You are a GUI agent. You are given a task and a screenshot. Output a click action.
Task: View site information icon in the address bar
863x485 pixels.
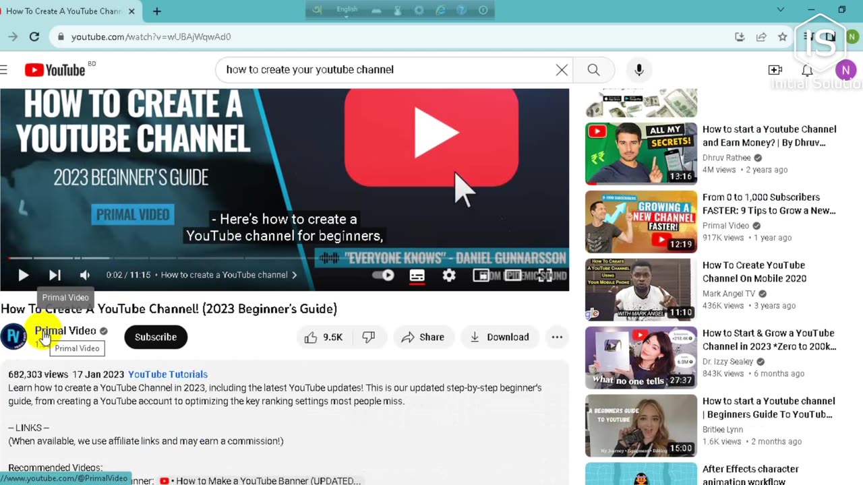coord(61,37)
